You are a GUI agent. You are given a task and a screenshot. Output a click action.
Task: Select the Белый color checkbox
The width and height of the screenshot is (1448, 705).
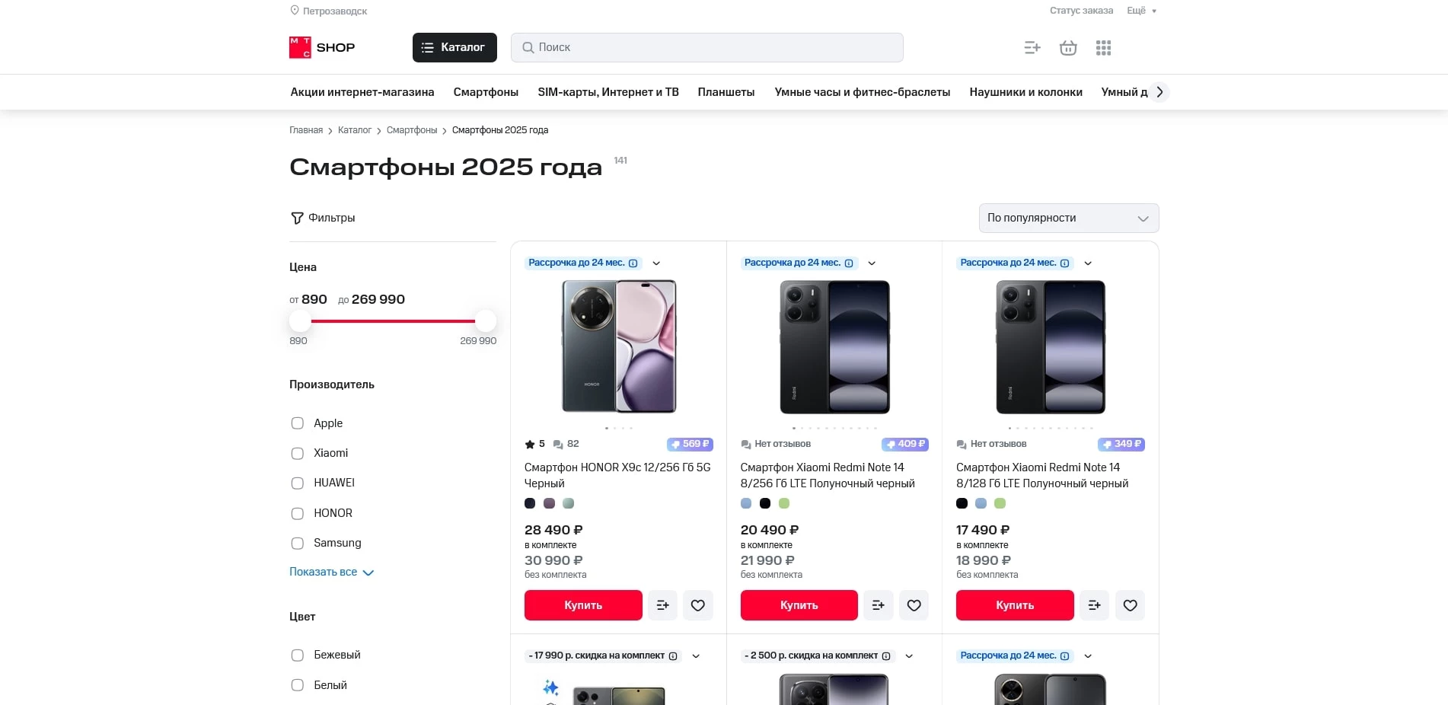point(297,685)
